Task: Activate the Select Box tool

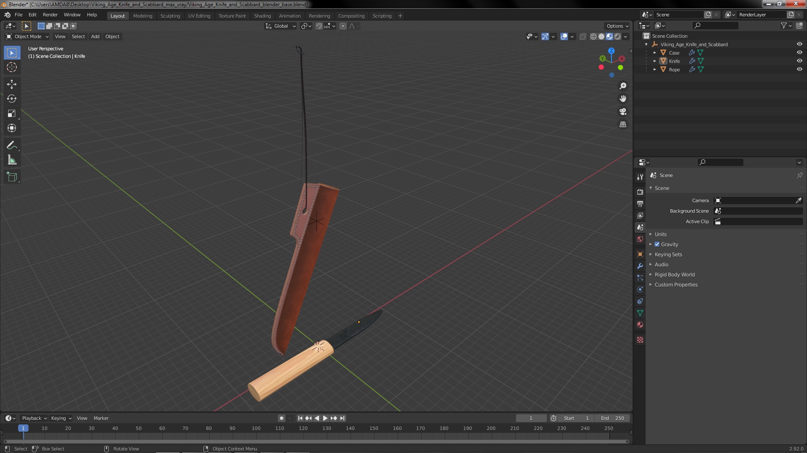Action: [12, 52]
